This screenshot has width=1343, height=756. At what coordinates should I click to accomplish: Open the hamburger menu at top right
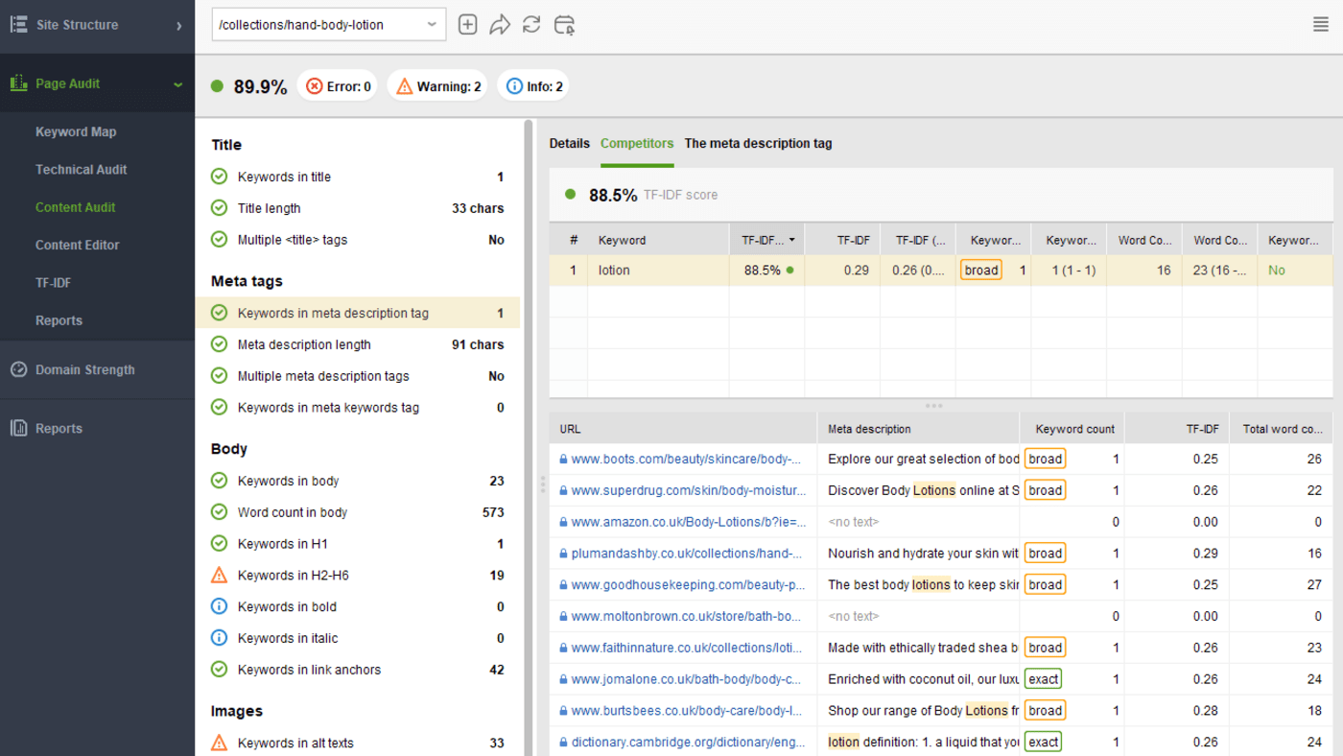point(1320,24)
